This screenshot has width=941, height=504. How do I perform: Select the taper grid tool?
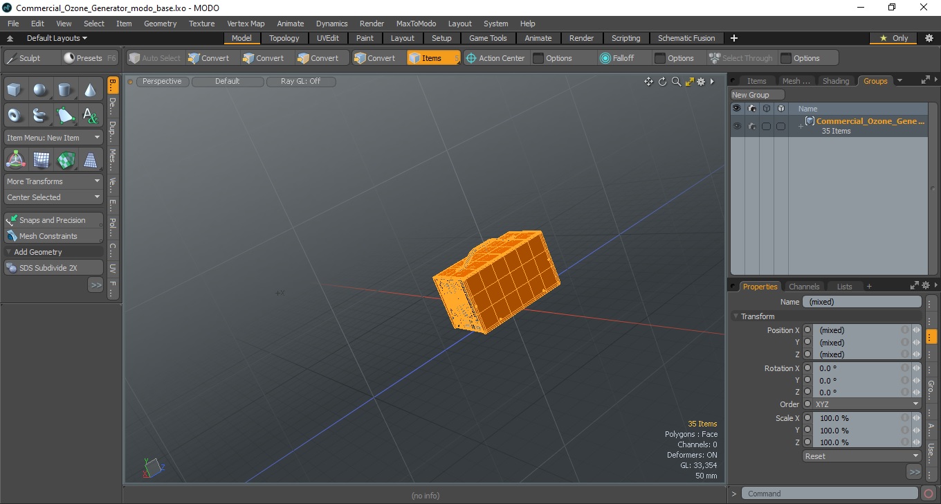[91, 160]
